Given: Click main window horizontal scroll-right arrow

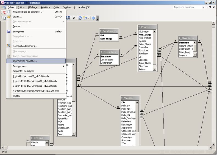Looking at the screenshot, I should (210, 148).
